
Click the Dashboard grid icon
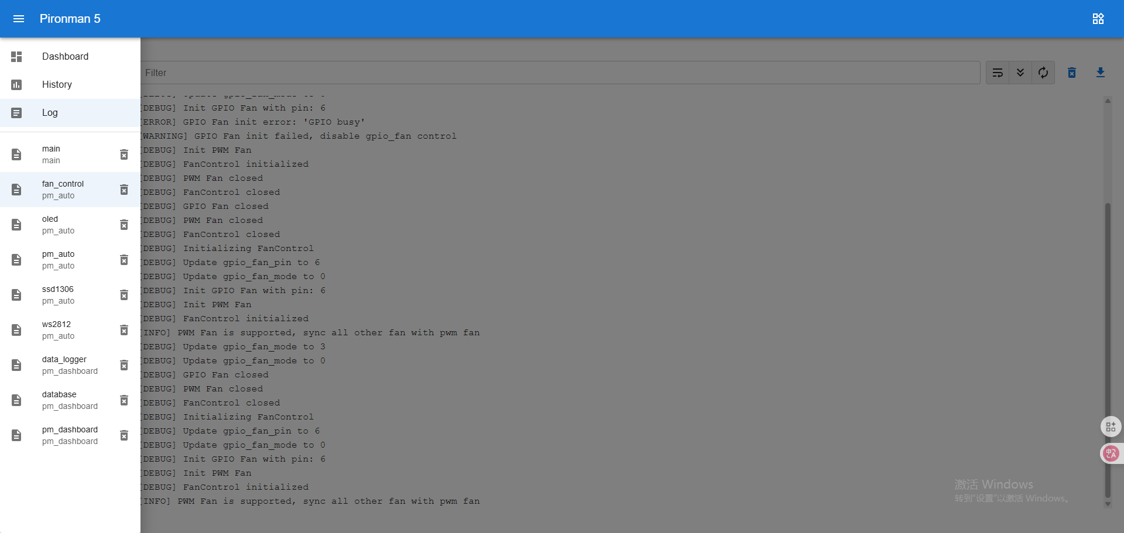pos(16,57)
